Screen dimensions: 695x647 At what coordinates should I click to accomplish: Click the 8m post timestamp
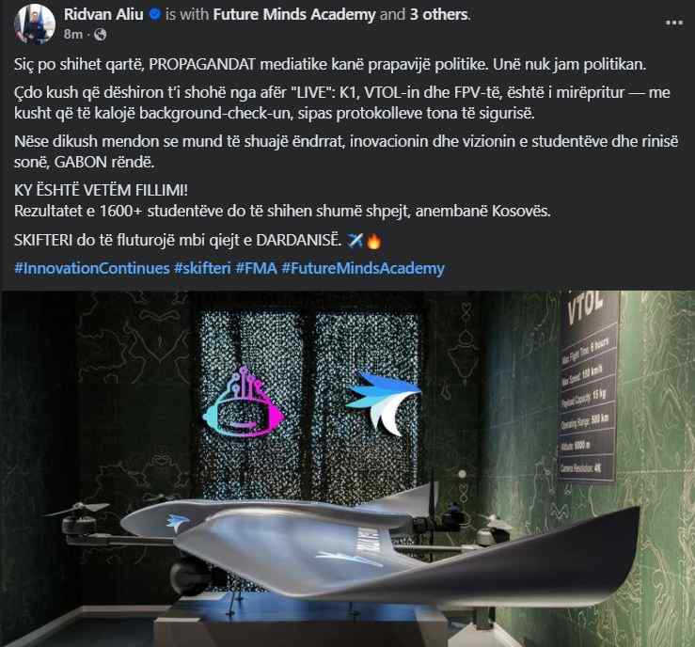coord(72,34)
